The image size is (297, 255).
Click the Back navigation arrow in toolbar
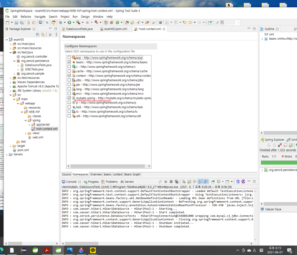190,23
